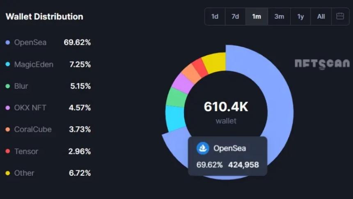Image resolution: width=353 pixels, height=199 pixels.
Task: Click the 2.96% legend value
Action: 80,152
